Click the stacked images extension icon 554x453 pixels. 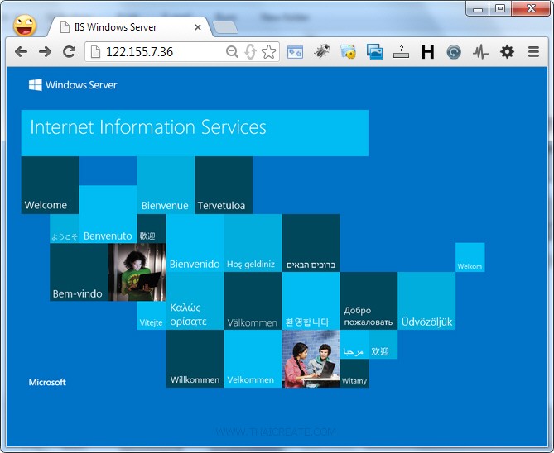tap(374, 51)
